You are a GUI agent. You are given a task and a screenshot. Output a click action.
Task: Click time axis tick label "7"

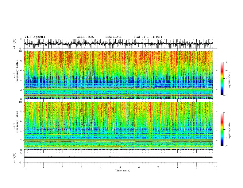point(158,167)
